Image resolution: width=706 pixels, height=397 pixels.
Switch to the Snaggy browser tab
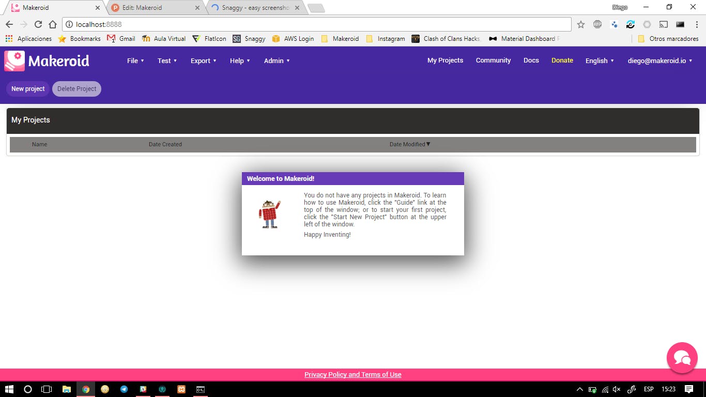click(x=254, y=8)
